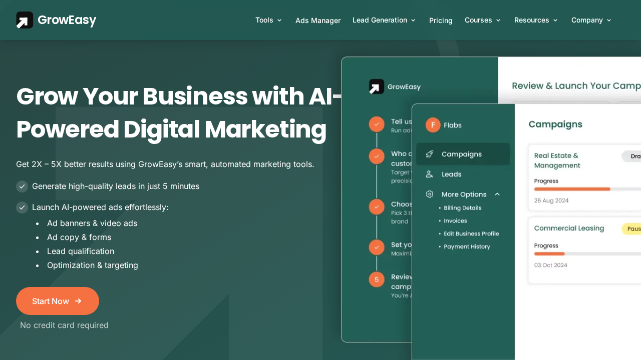Open the Lead Generation dropdown
This screenshot has height=360, width=641.
pyautogui.click(x=384, y=20)
